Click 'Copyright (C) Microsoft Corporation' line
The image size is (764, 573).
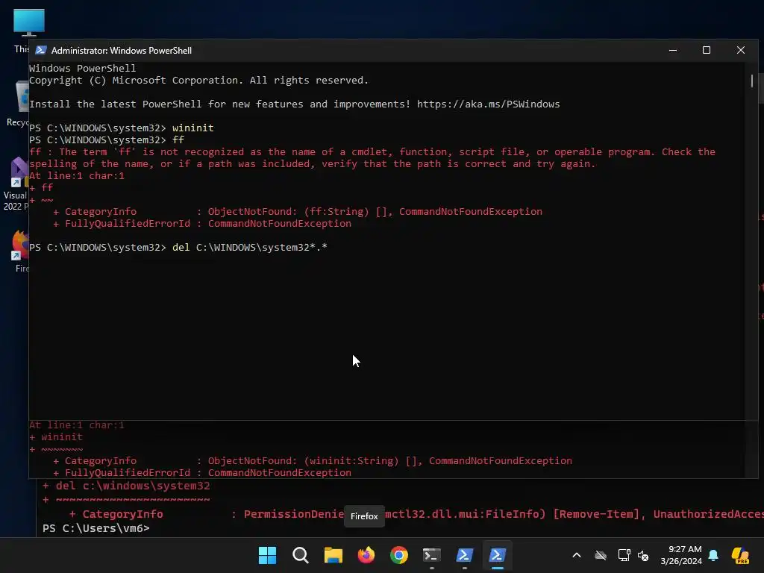198,81
